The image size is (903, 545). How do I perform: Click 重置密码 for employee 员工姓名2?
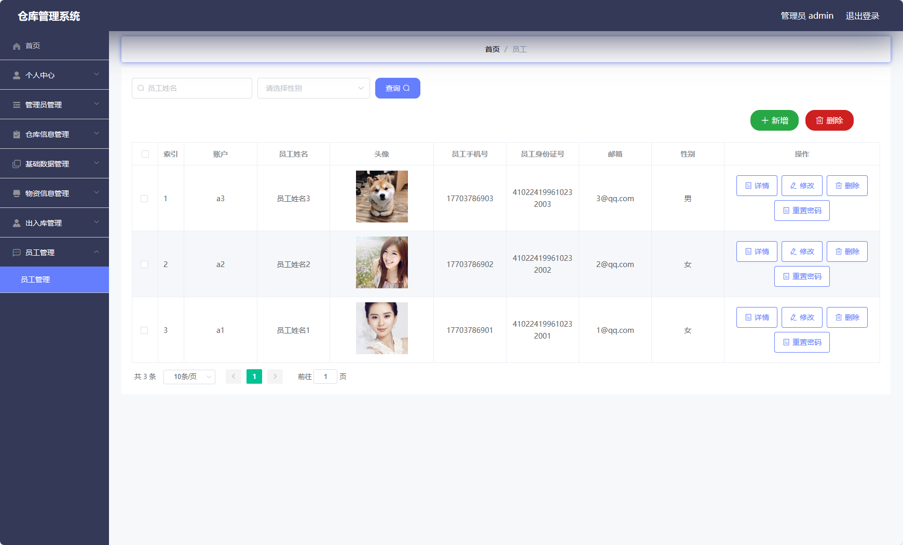802,276
